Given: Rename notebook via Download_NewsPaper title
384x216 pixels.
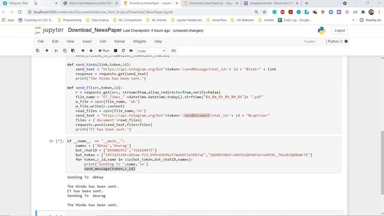Looking at the screenshot, I should point(95,30).
